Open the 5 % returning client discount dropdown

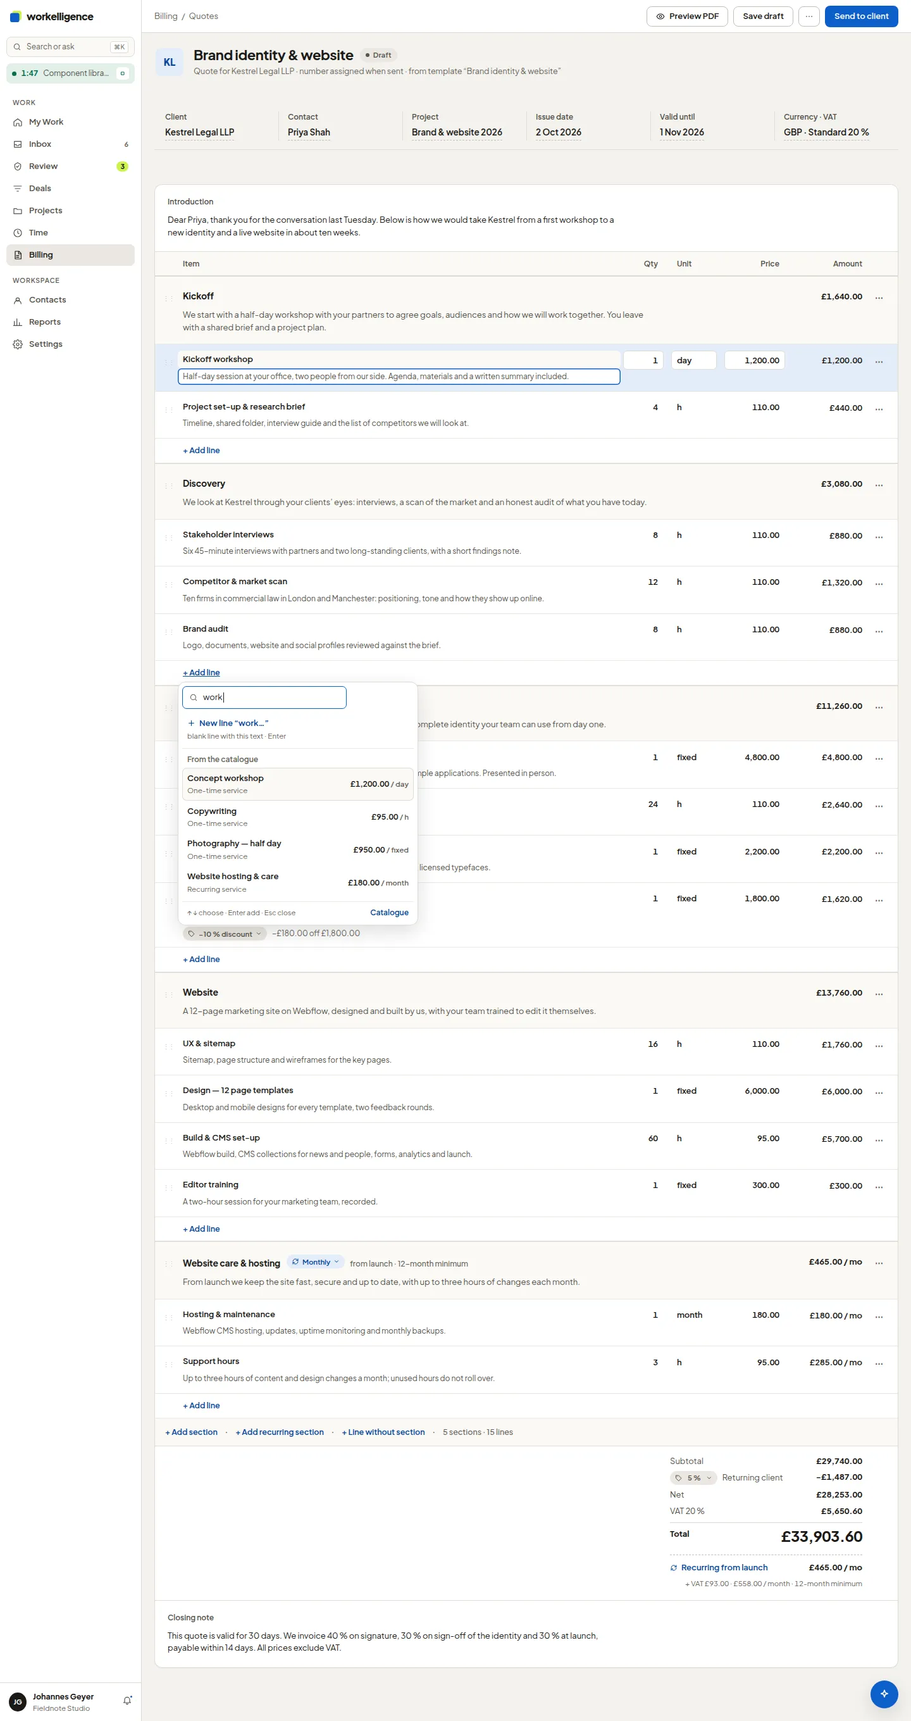[693, 1477]
